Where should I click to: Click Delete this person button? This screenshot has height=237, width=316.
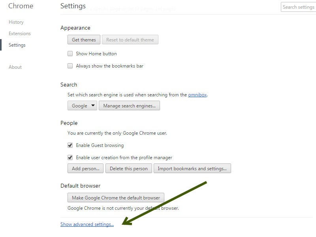point(129,169)
